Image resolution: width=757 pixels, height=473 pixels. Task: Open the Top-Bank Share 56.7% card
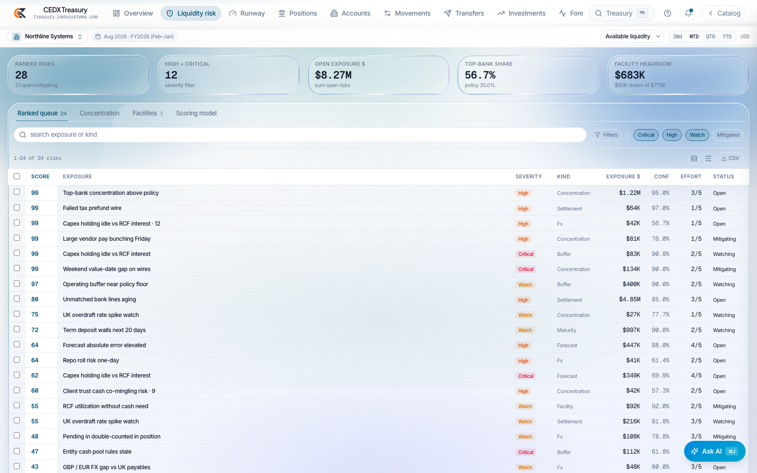[528, 75]
